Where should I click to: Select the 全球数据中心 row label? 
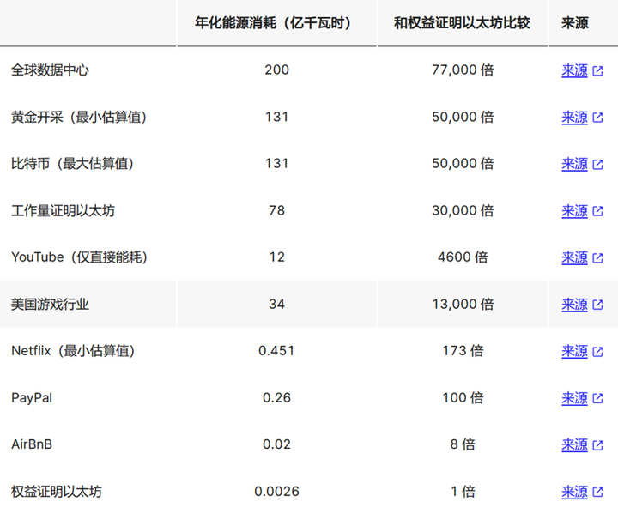(x=50, y=70)
